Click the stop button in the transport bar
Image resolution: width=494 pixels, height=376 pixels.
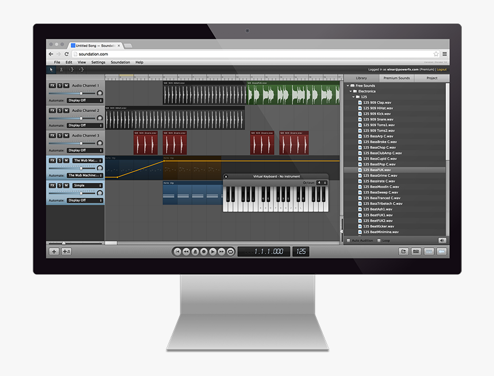178,251
